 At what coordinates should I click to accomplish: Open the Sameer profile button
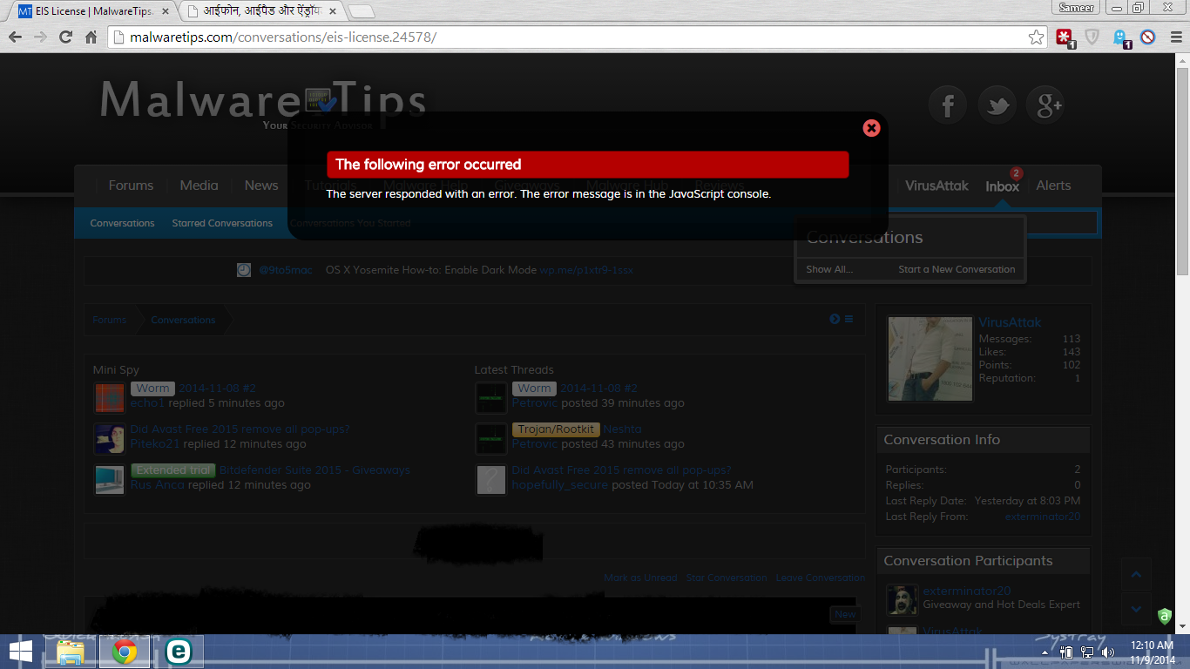coord(1076,8)
